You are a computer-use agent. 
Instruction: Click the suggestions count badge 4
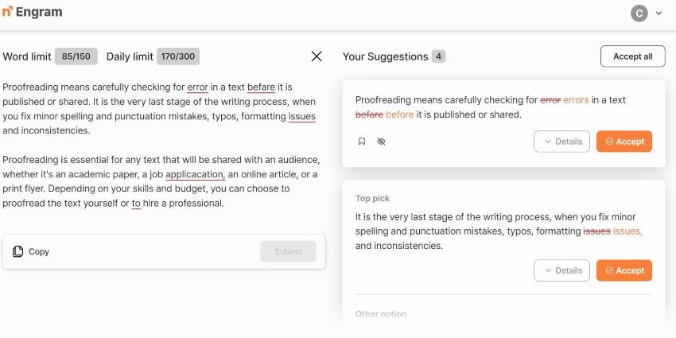click(439, 56)
